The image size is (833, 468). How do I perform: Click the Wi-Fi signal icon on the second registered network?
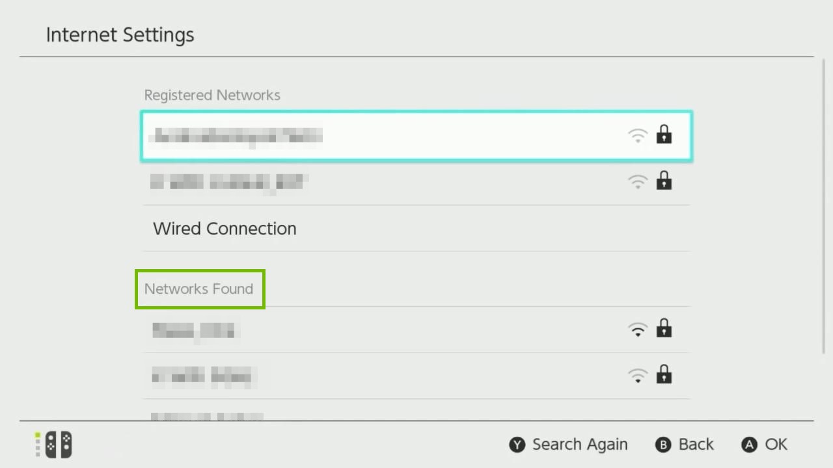[638, 182]
